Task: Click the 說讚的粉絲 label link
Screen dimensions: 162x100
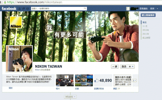Action: 99,89
